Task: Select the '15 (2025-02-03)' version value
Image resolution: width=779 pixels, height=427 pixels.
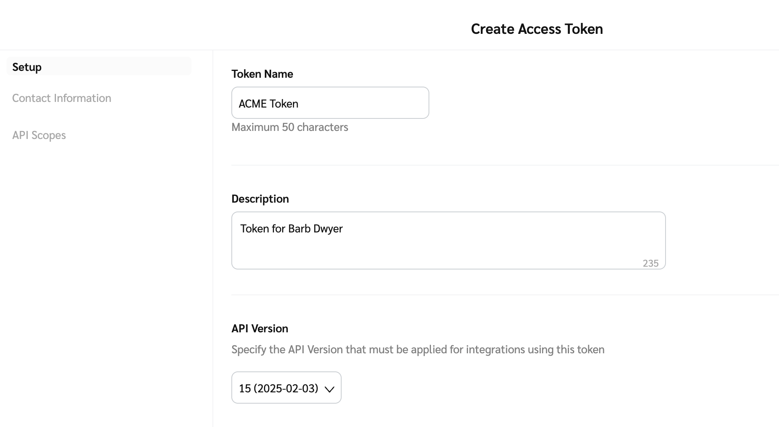Action: tap(278, 388)
